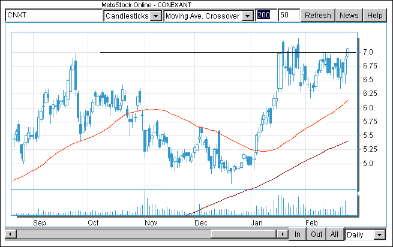Show all data with All button

(334, 234)
